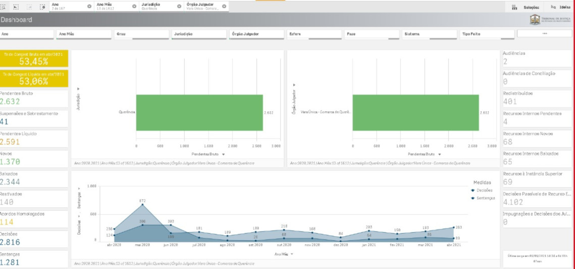Screen dimensions: 575x269
Task: Click the Tx de Congest Líquida 53,06% KPI
Action: tap(34, 79)
